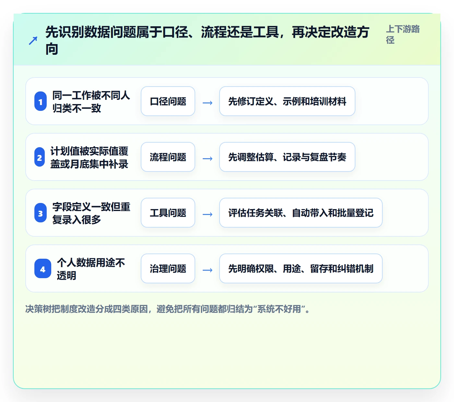
Task: Click the text 字段定义一致但重复录入很多
Action: coord(91,213)
